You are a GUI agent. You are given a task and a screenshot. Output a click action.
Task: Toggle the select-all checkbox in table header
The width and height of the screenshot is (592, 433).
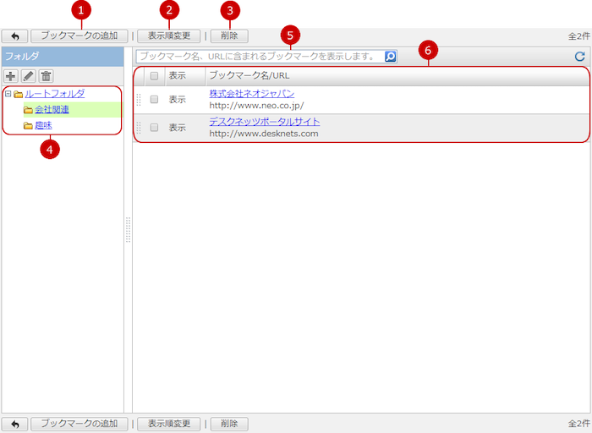154,75
